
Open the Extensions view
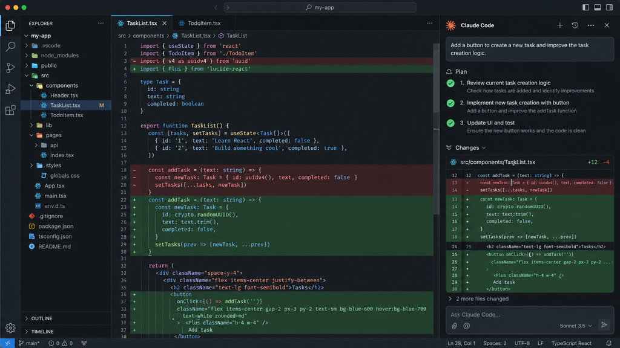(x=10, y=110)
